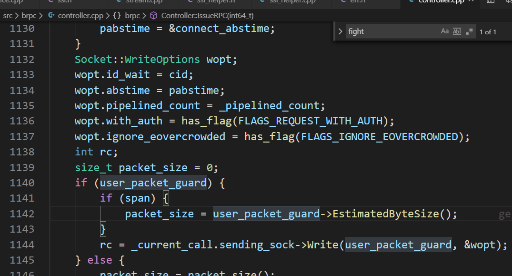
Task: Click "wopt.id_wait" on line 1133
Action: 112,75
